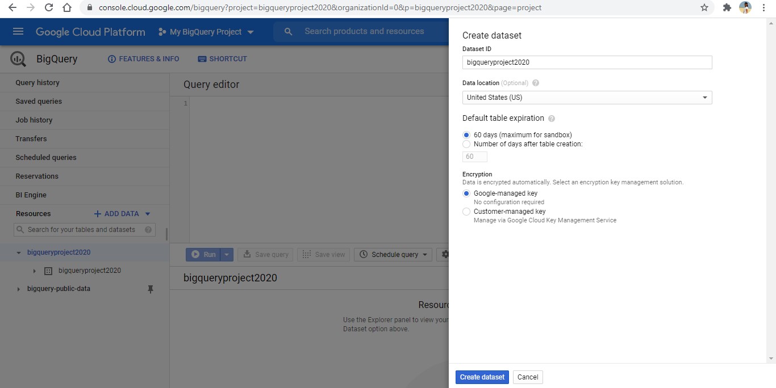Run the query with the Run button
Image resolution: width=776 pixels, height=388 pixels.
(203, 255)
